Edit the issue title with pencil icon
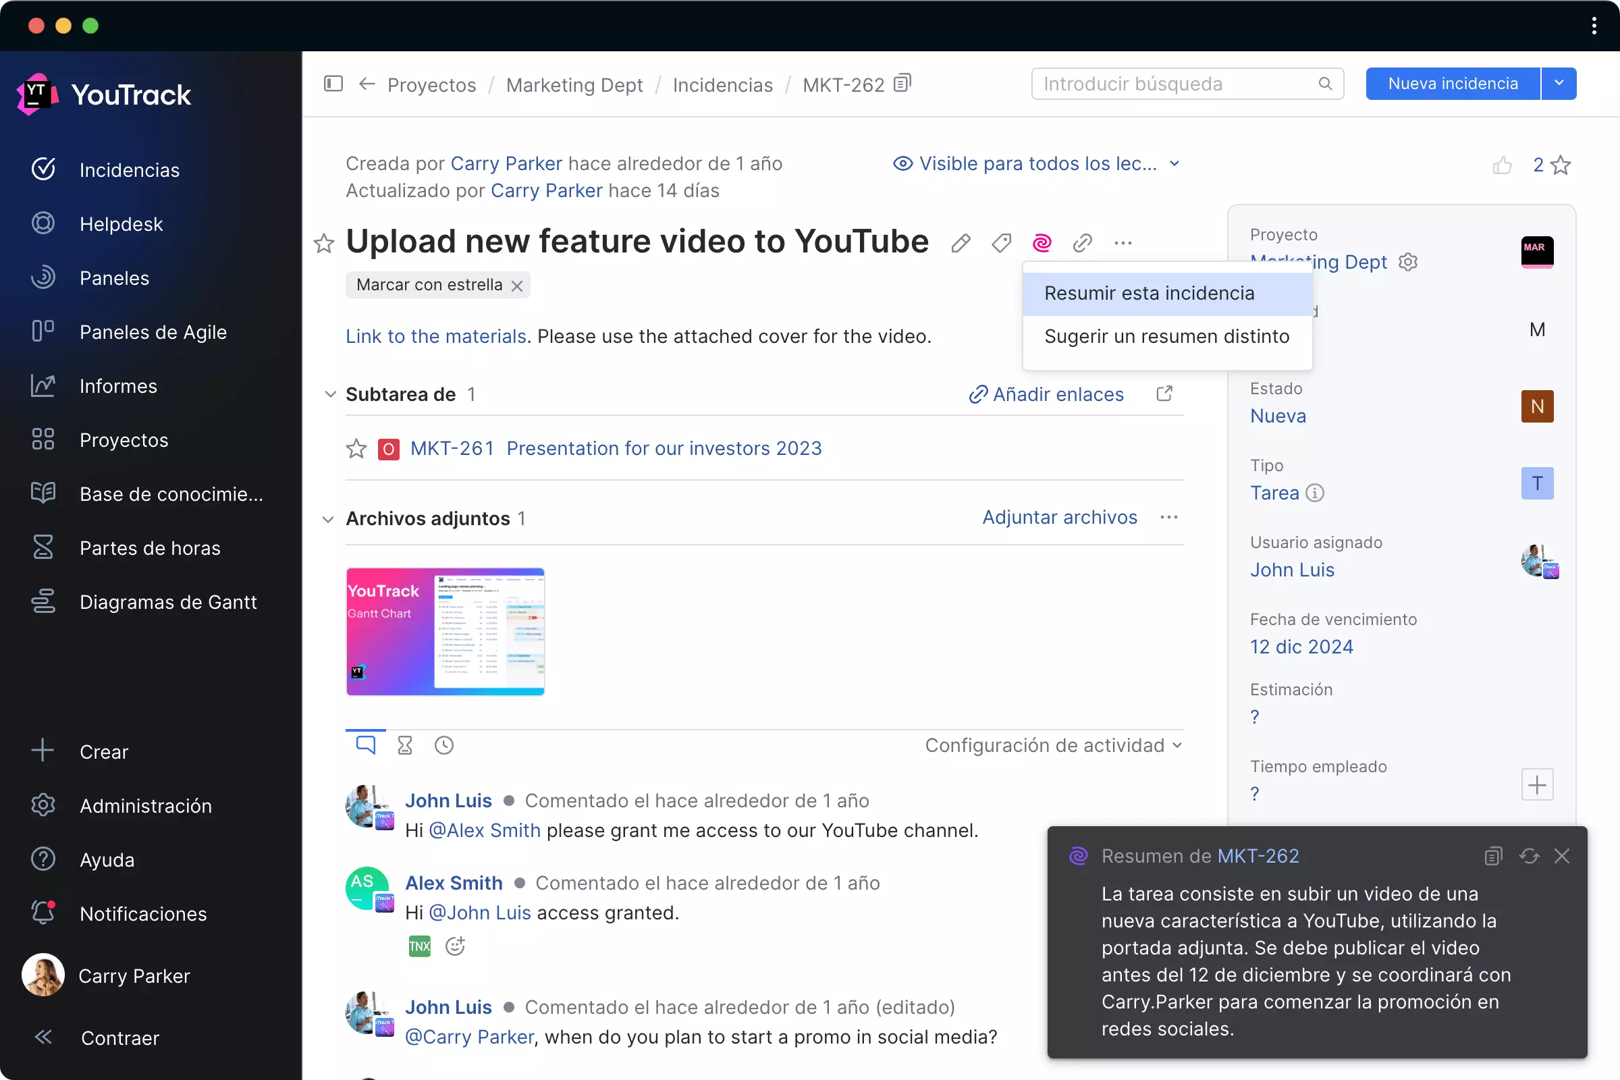 [x=961, y=242]
